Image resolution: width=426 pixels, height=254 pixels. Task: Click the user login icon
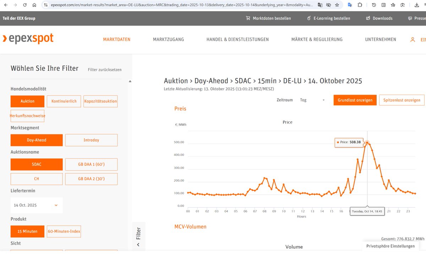(x=413, y=40)
